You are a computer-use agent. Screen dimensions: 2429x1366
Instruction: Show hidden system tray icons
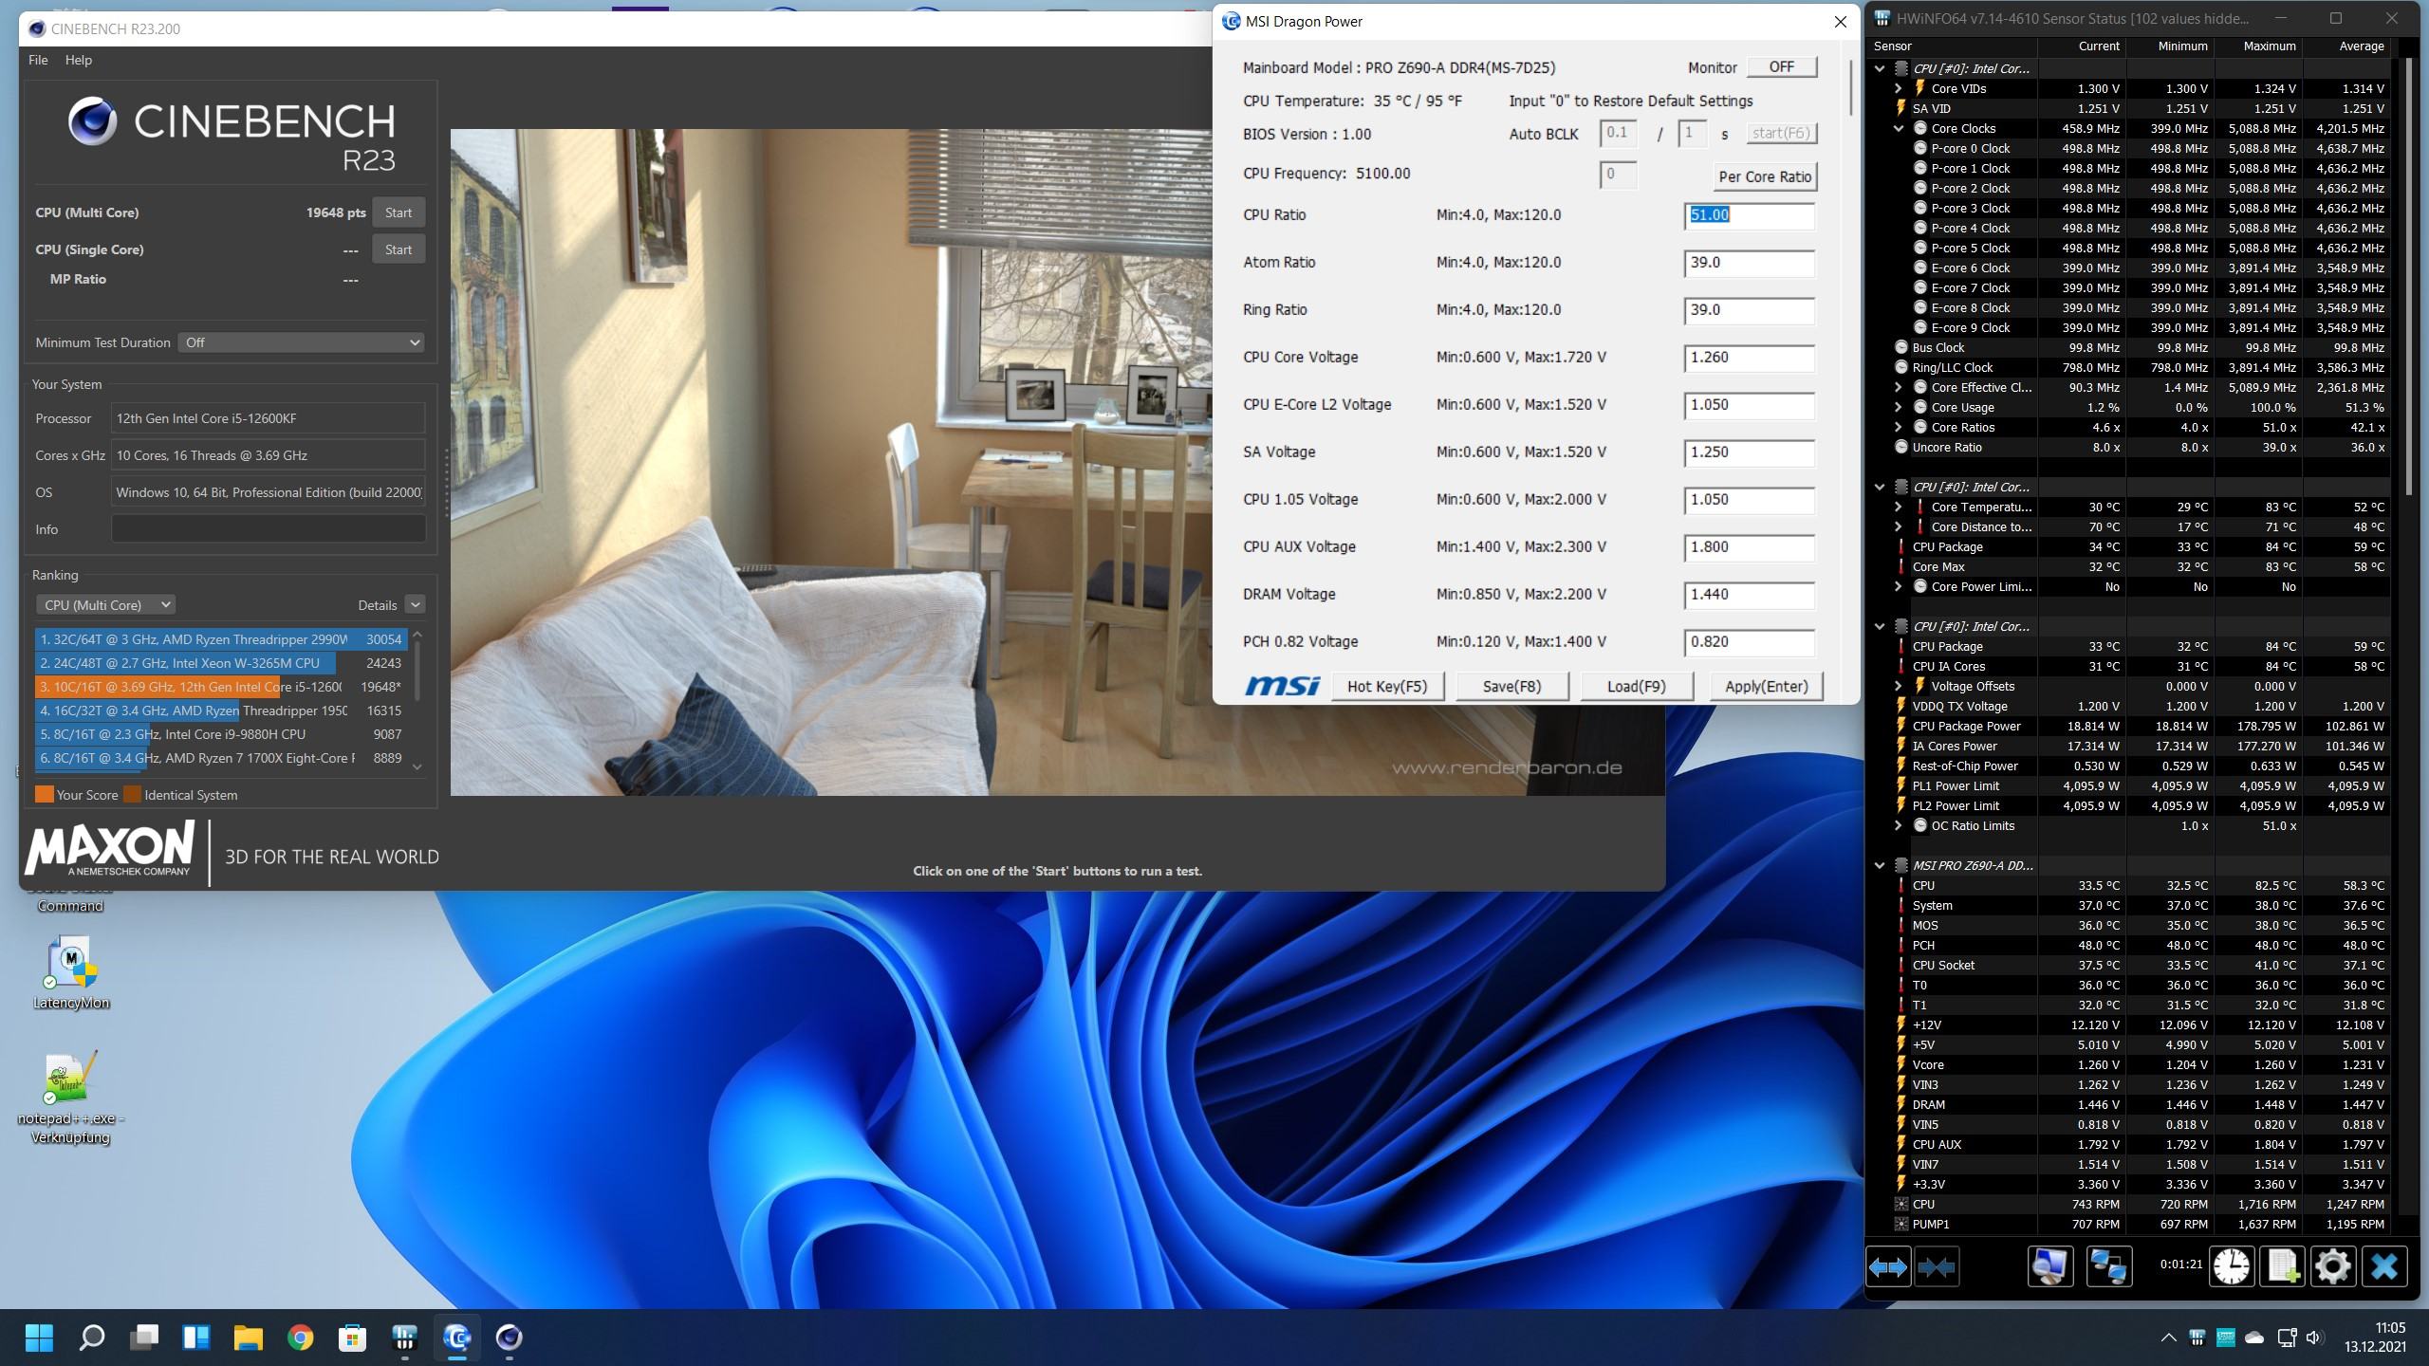(x=2168, y=1338)
